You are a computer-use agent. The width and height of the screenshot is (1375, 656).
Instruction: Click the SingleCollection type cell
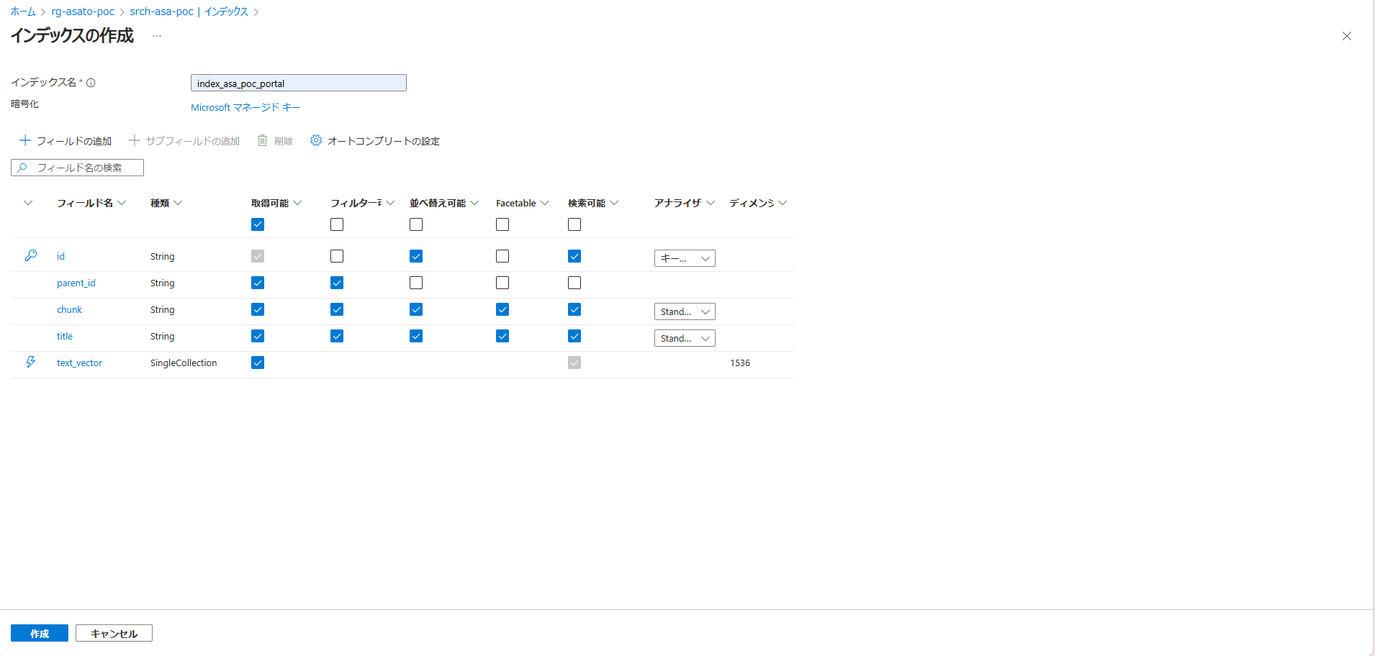(184, 363)
